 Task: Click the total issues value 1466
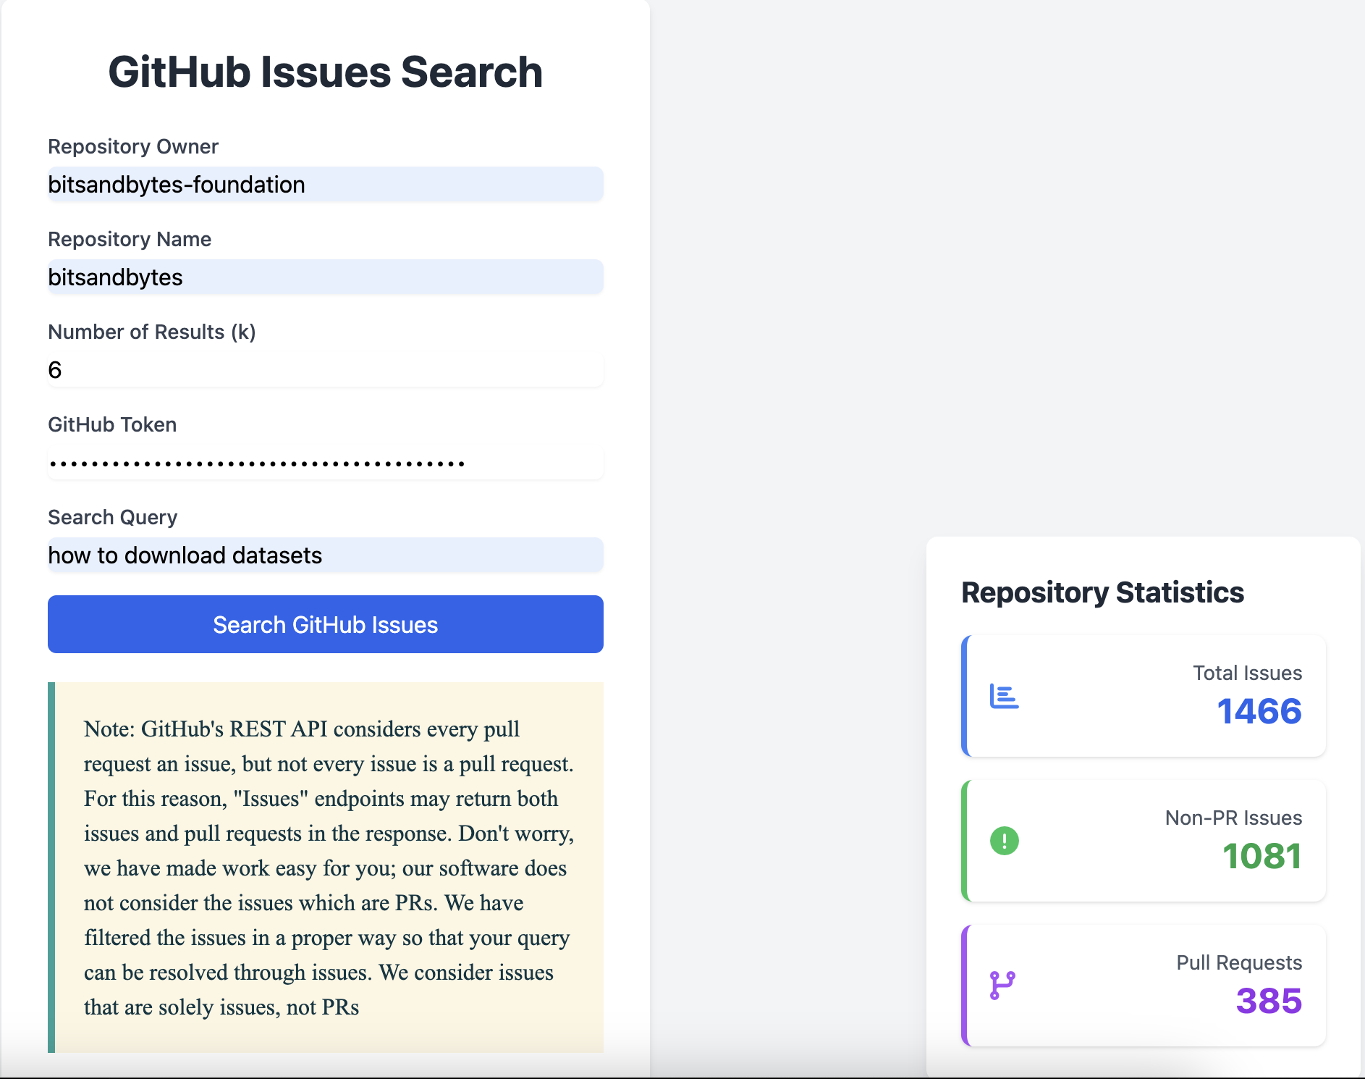(1259, 711)
